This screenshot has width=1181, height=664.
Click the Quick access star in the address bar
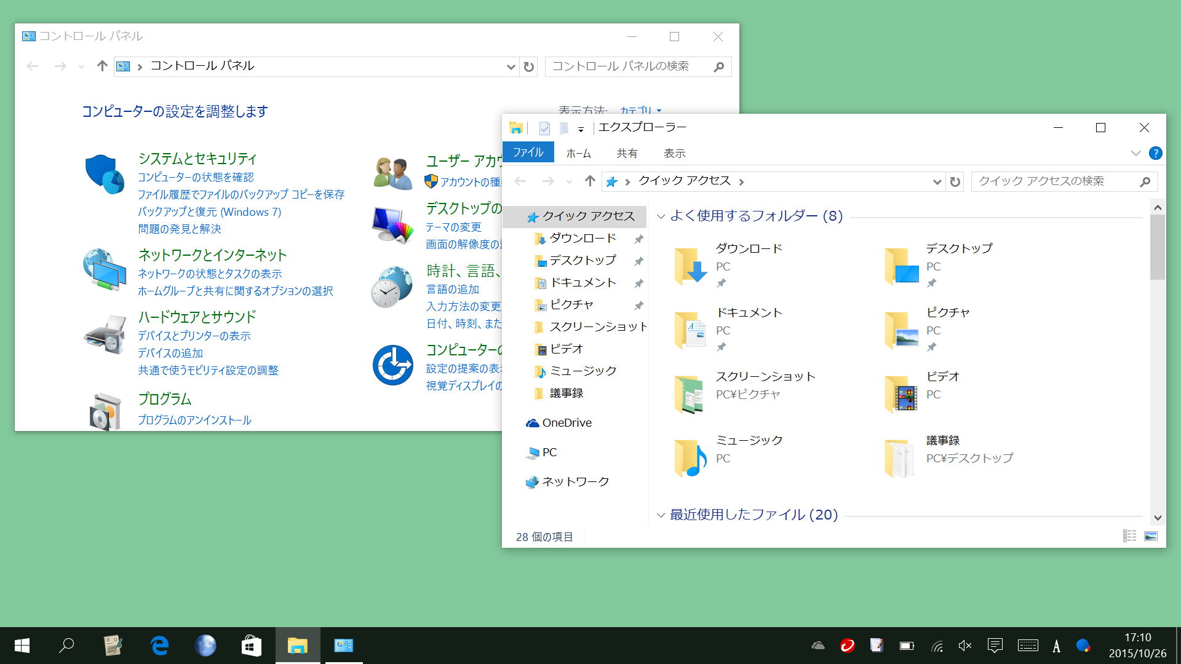pos(611,181)
